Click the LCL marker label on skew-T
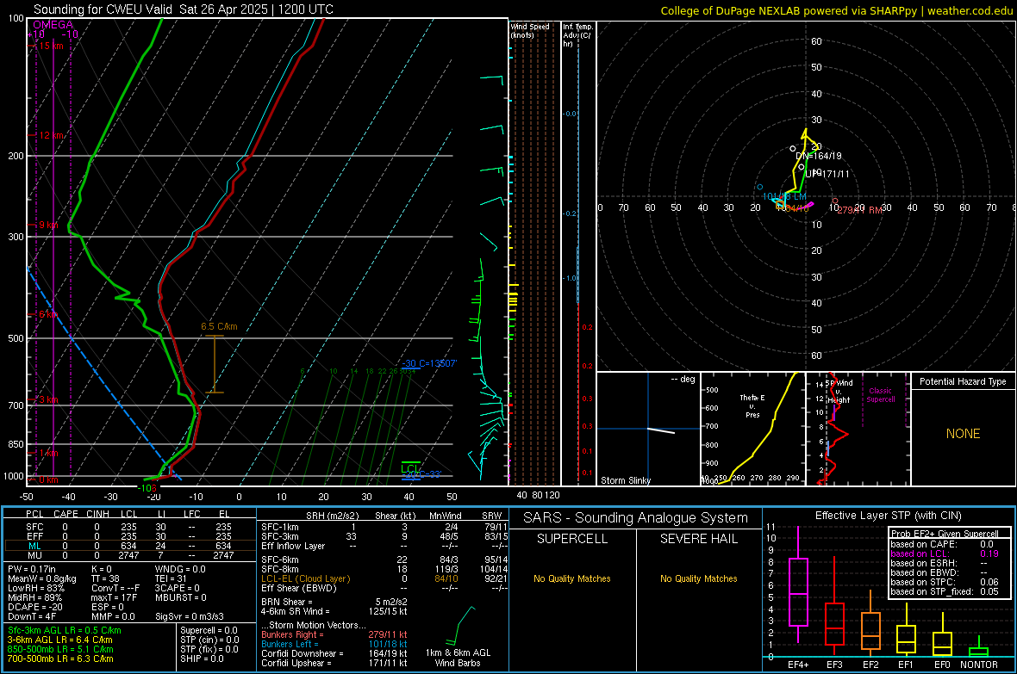1017x674 pixels. 410,468
